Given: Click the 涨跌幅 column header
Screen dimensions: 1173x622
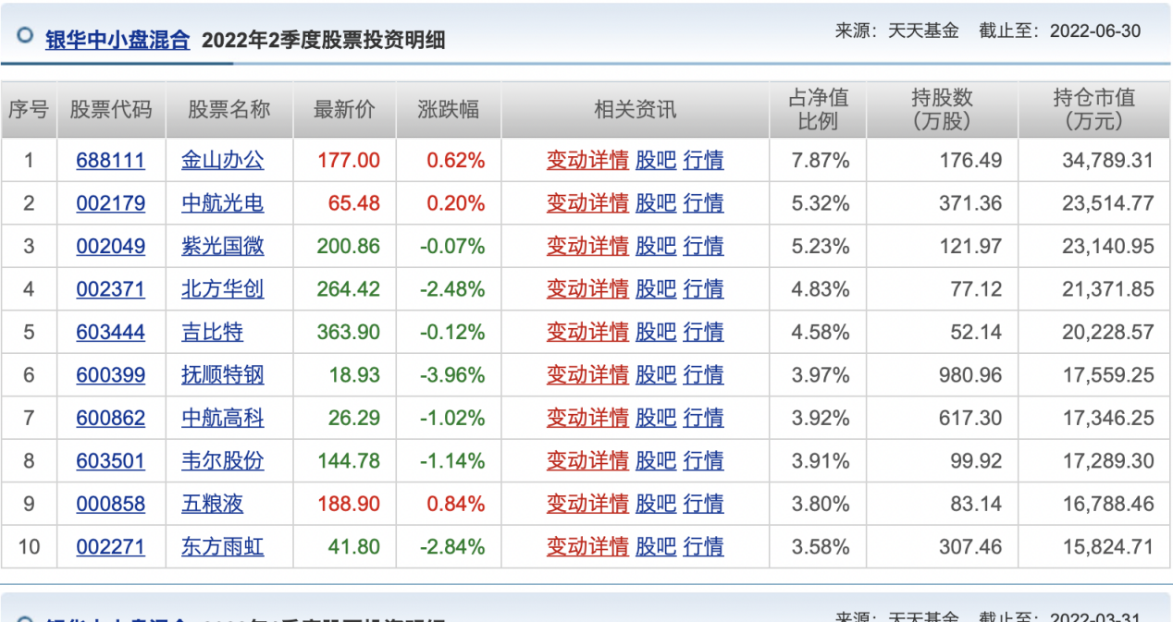Looking at the screenshot, I should [x=449, y=109].
